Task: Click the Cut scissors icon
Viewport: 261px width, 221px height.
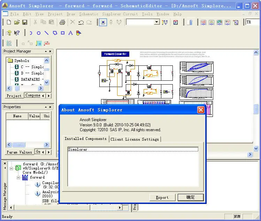Action: click(35, 22)
